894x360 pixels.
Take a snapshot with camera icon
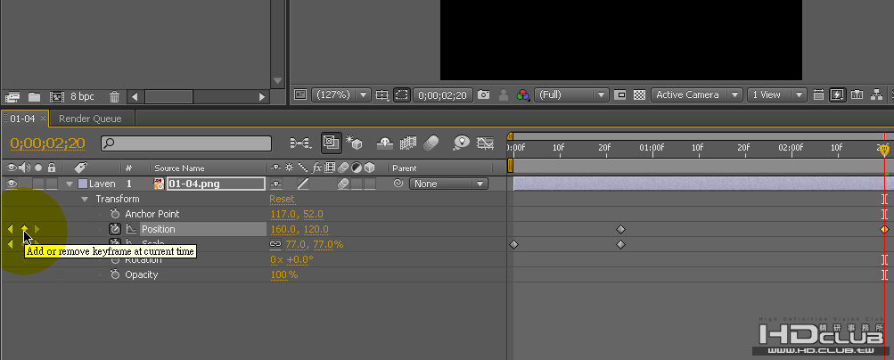pos(483,95)
